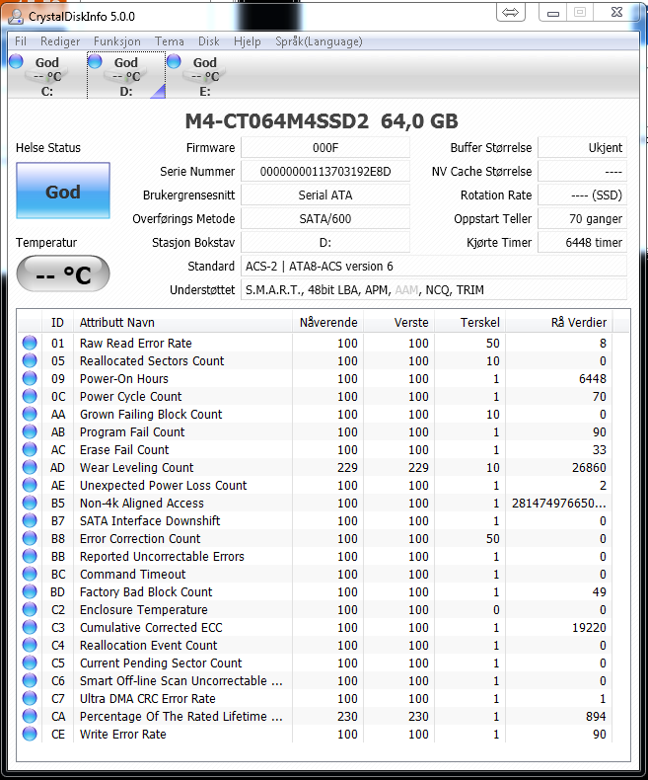This screenshot has width=648, height=780.
Task: Click the Percentage Of The Rated Lifetime text
Action: coord(181,717)
